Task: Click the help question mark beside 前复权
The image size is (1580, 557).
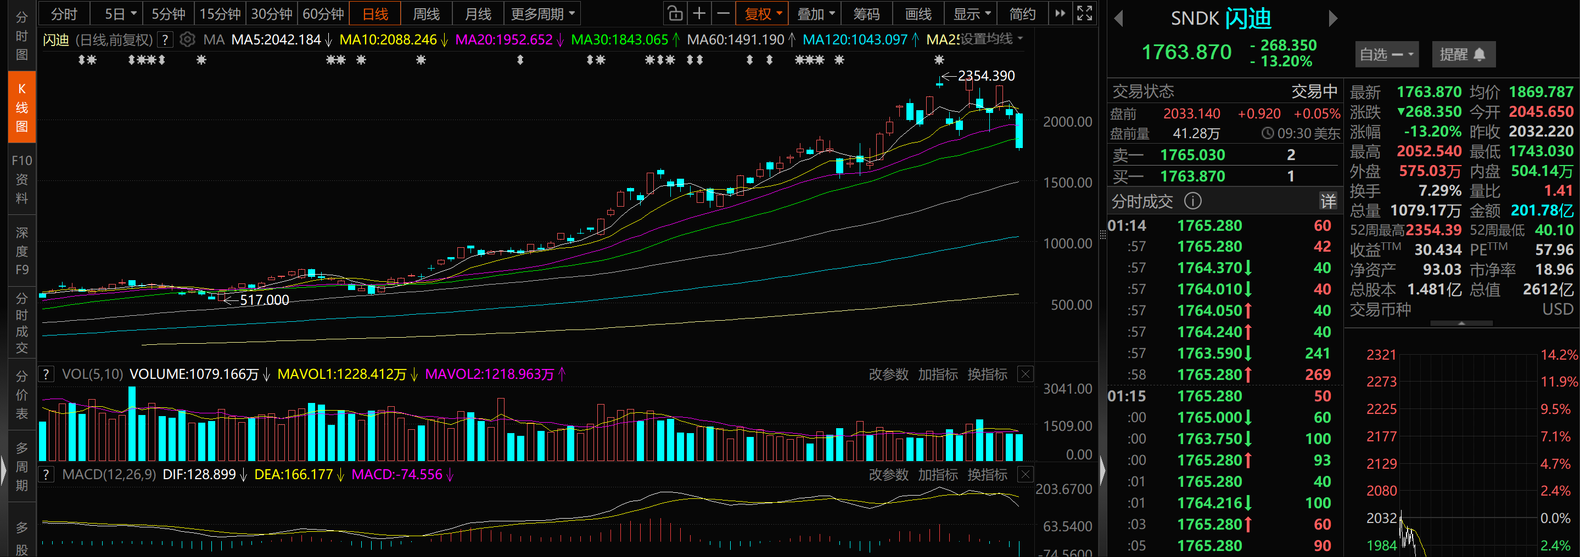Action: [x=164, y=40]
